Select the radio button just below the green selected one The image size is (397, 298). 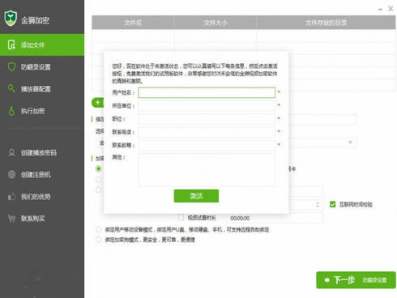tap(99, 180)
